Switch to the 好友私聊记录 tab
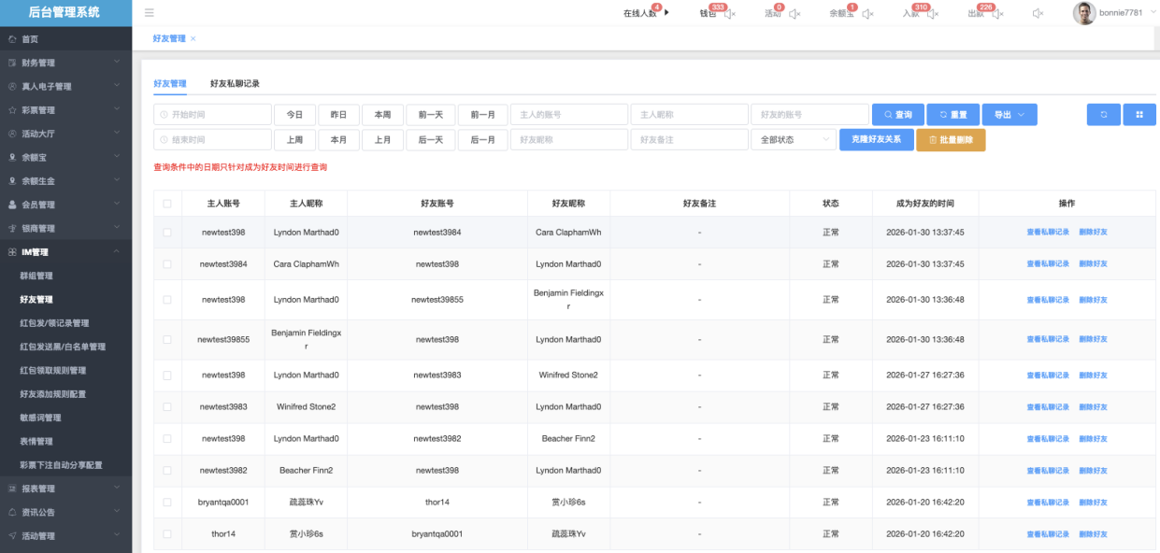This screenshot has width=1160, height=553. (x=235, y=84)
